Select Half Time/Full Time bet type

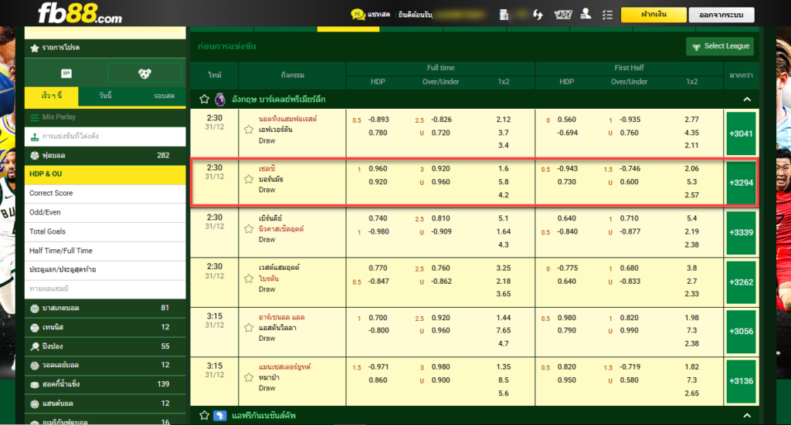coord(105,251)
